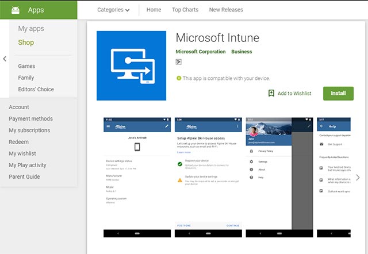This screenshot has height=254, width=368.
Task: Click the 3+ content rating icon
Action: 179,62
